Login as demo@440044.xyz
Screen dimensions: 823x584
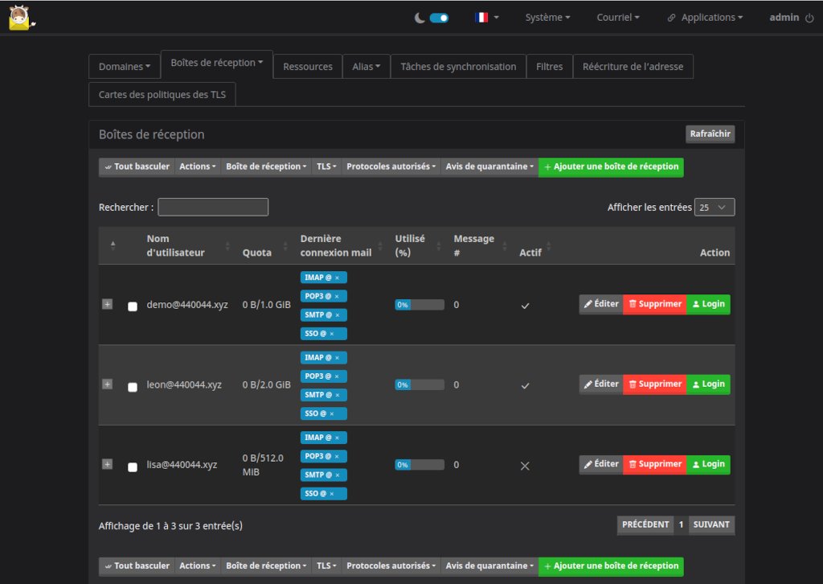708,304
